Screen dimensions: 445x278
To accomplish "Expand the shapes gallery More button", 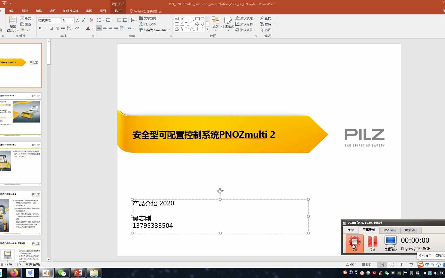I will (207, 29).
